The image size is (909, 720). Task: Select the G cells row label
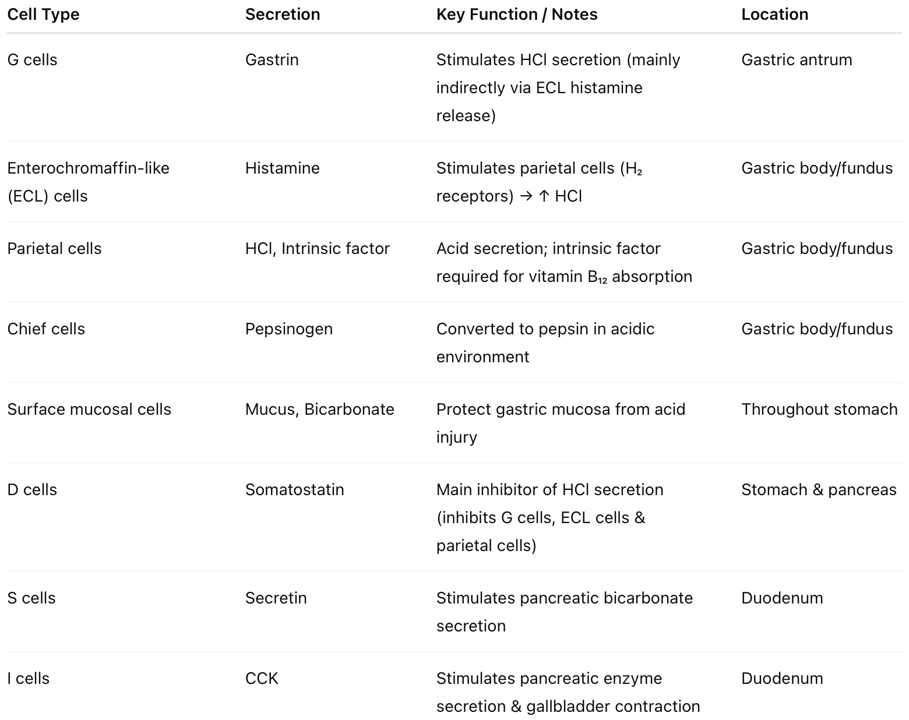point(33,60)
